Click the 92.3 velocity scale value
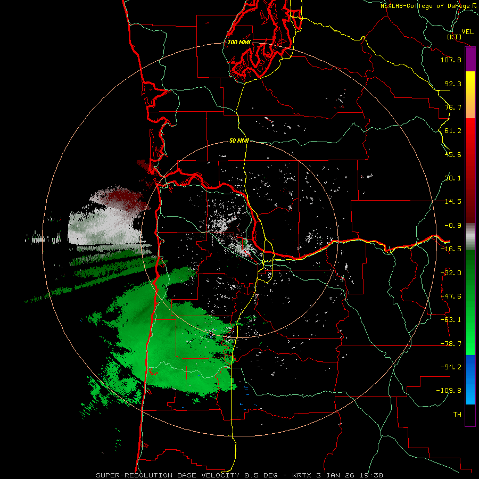This screenshot has height=479, width=479. [x=453, y=84]
